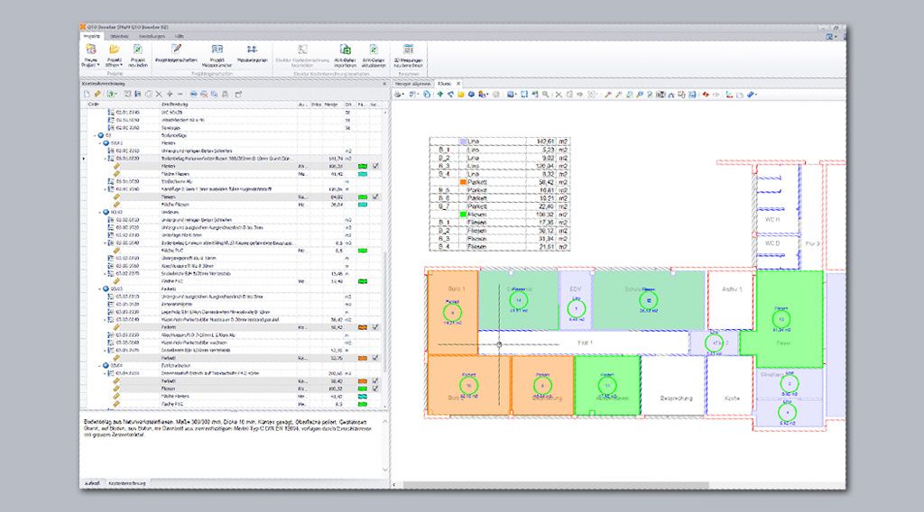Toggle checkbox in first highlighted Fliesen row

(375, 166)
